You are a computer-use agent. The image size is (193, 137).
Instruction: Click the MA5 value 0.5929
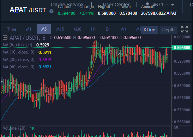pyautogui.click(x=43, y=45)
